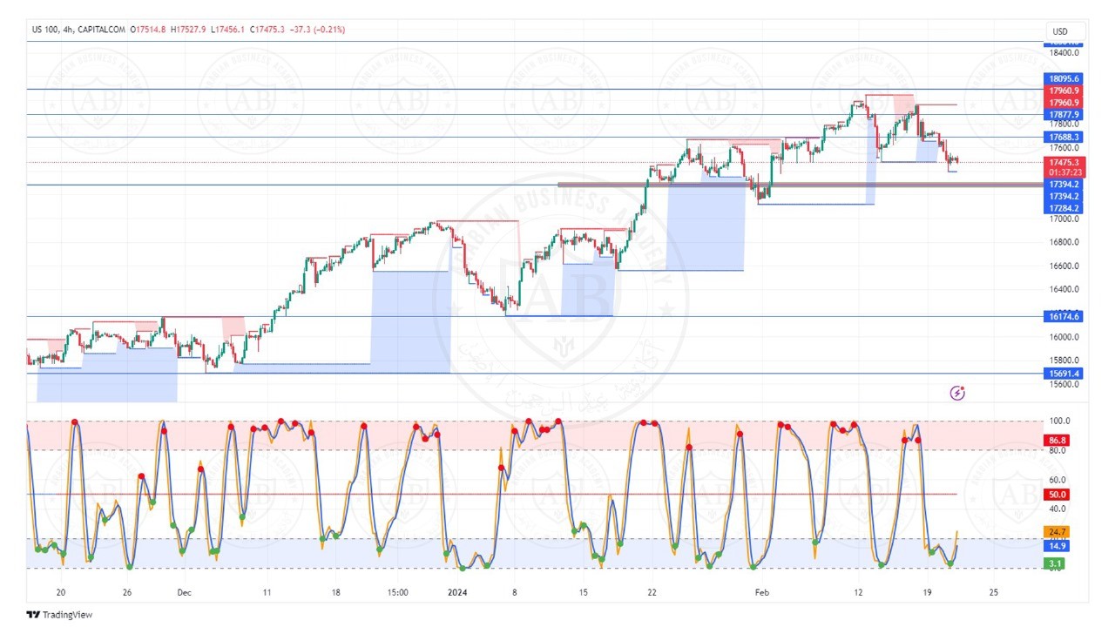Click the 16600.0 price axis tick
Screen dimensions: 1115x627
(1064, 266)
